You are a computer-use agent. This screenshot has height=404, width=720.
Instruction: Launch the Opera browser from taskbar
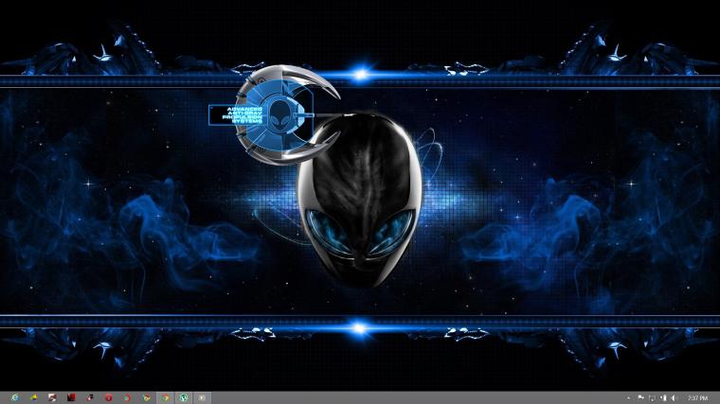click(x=109, y=397)
